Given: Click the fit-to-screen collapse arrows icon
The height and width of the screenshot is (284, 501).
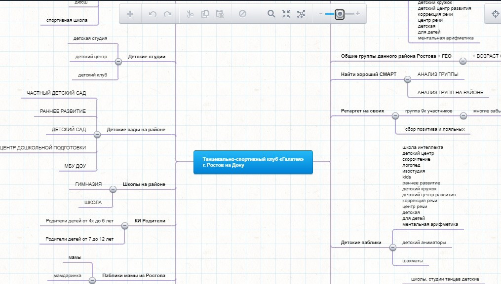Looking at the screenshot, I should point(286,14).
